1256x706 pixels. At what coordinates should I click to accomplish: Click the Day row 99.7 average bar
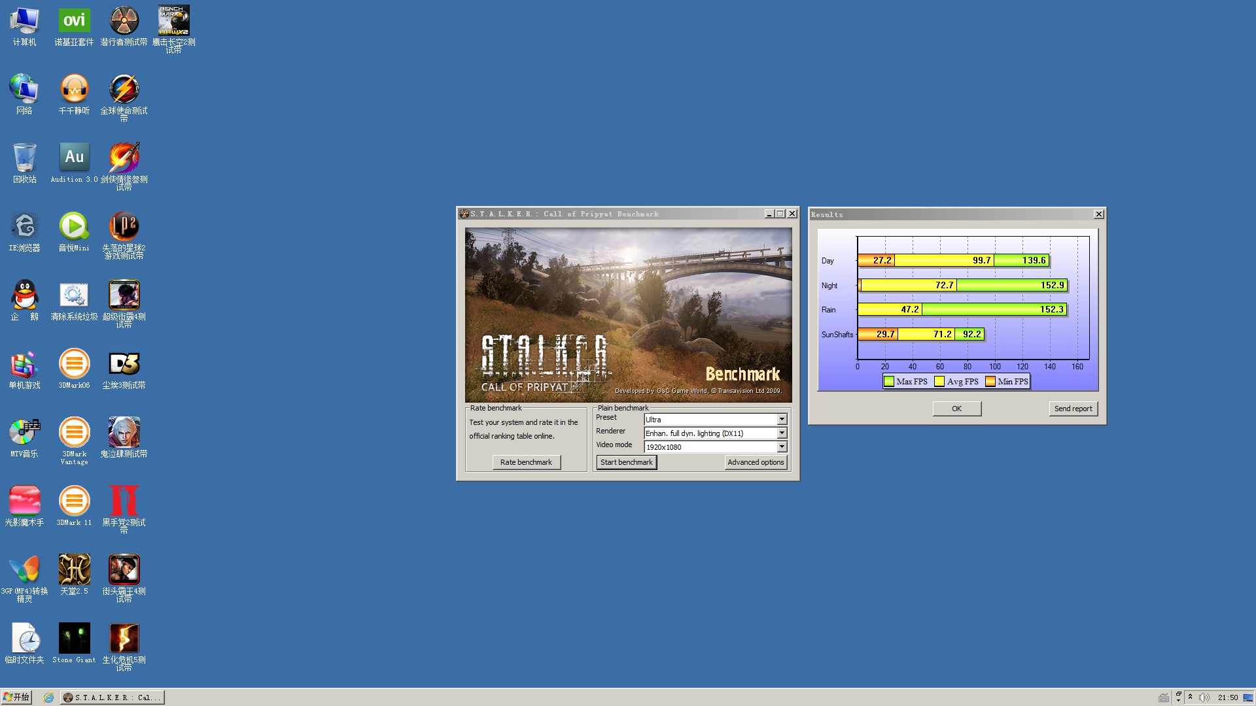(x=945, y=260)
